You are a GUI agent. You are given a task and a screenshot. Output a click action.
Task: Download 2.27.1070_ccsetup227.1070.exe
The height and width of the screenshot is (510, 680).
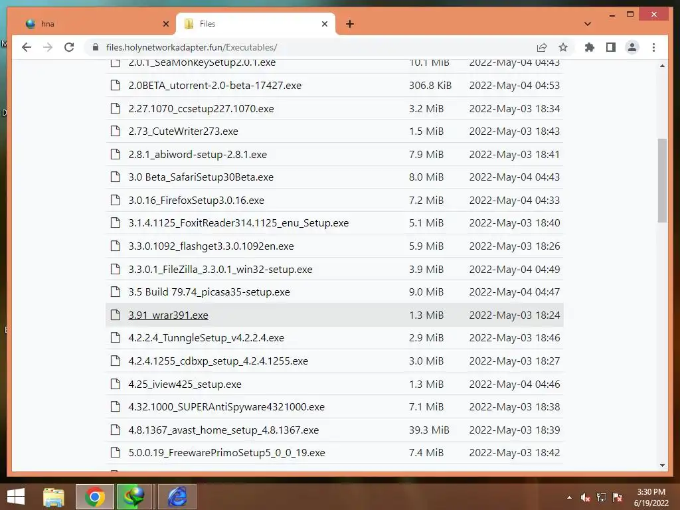tap(201, 108)
